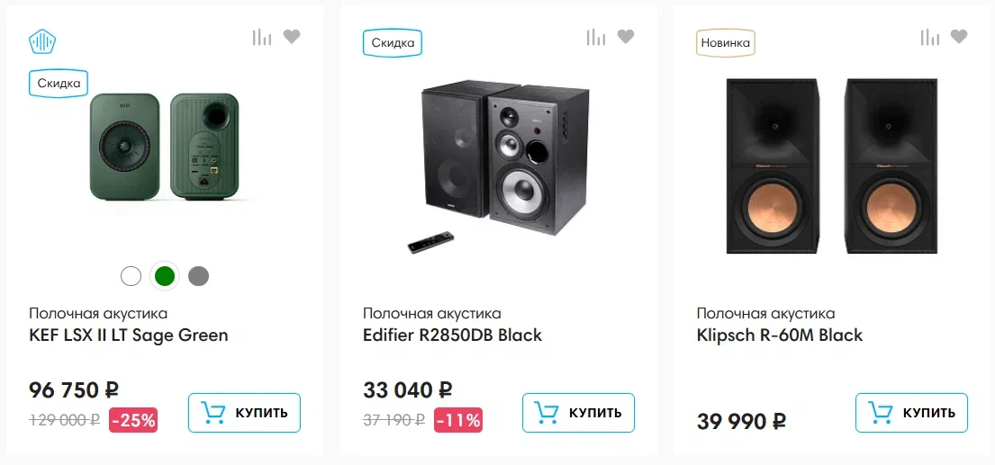This screenshot has height=465, width=995.
Task: Choose the green color swatch for KEF
Action: [164, 276]
